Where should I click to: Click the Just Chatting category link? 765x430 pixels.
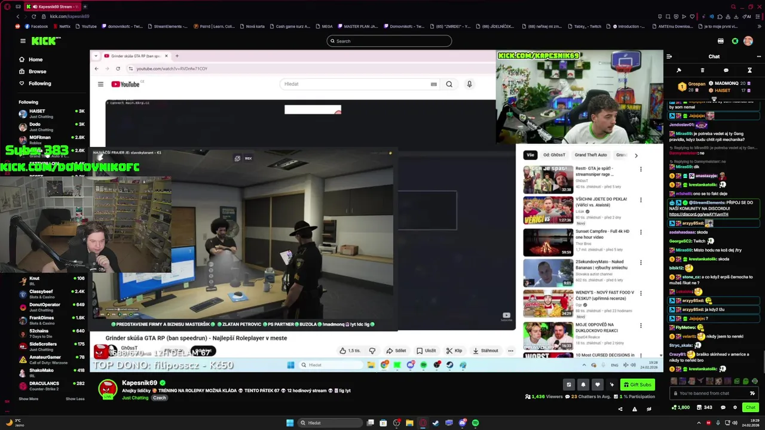pos(135,398)
